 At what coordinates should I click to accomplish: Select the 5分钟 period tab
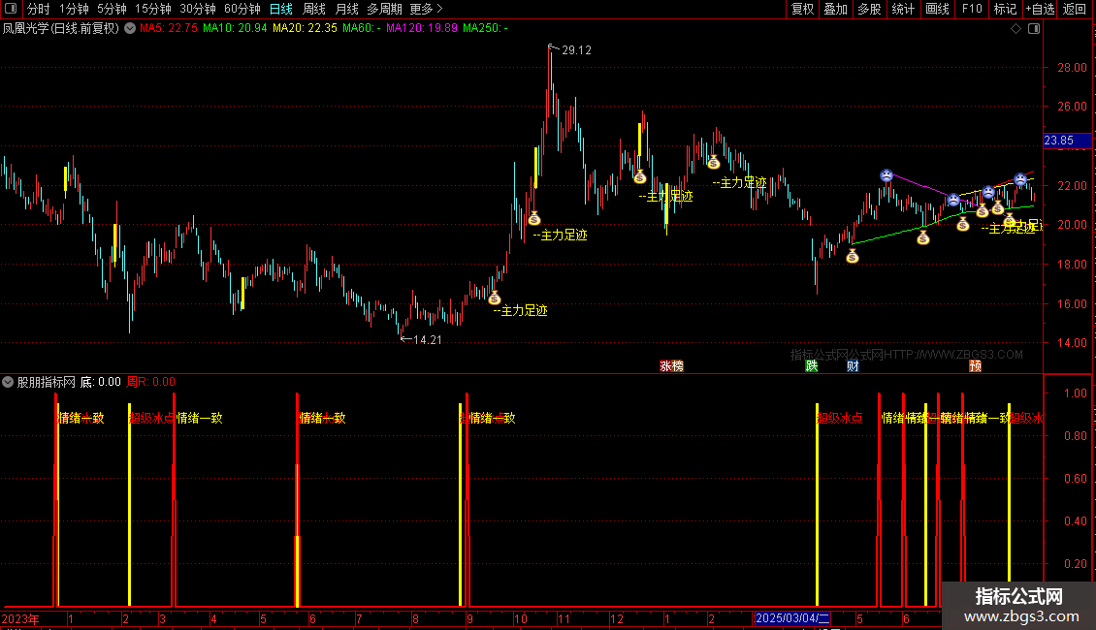[x=112, y=9]
